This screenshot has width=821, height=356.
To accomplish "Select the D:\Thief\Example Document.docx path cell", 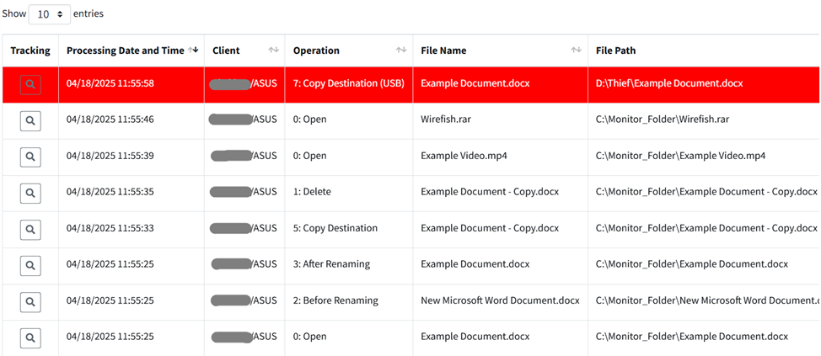I will [669, 84].
